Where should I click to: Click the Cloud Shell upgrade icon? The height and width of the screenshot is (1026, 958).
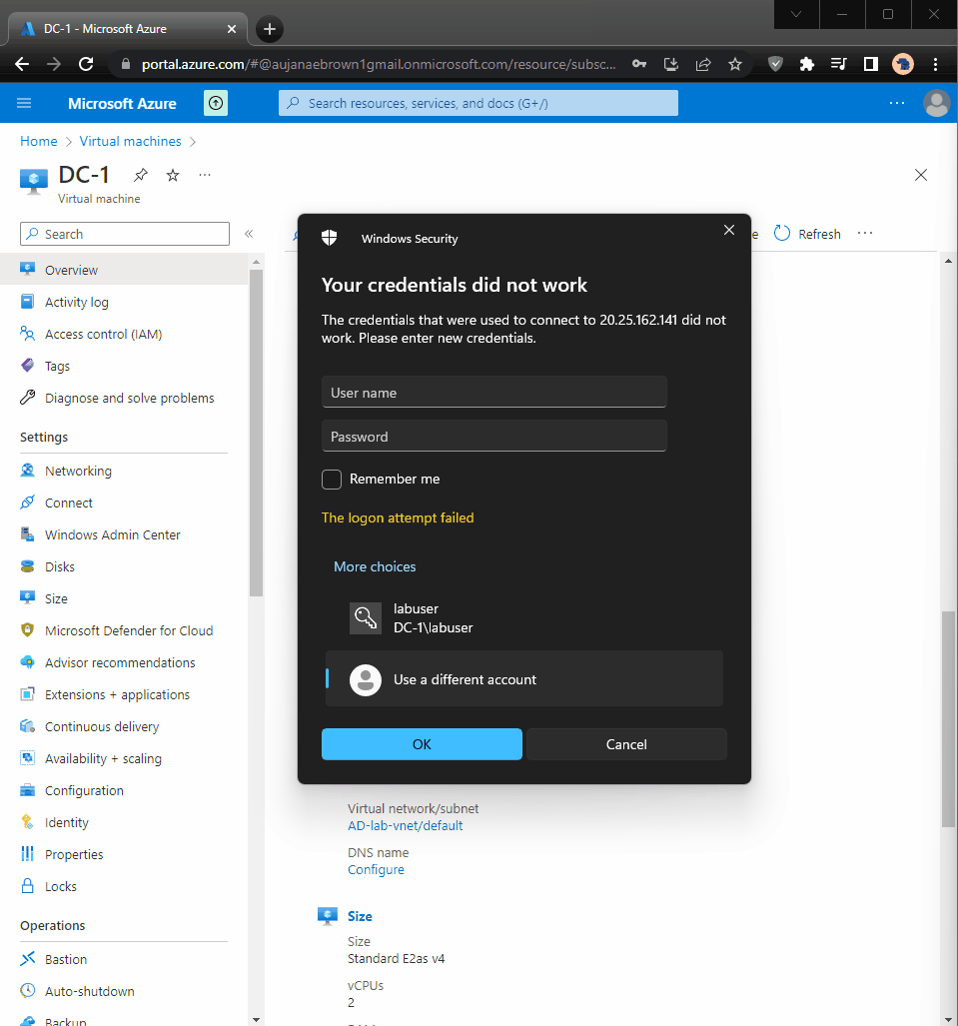point(216,103)
